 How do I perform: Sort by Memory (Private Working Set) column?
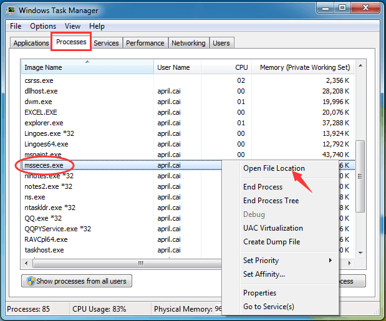tap(303, 67)
